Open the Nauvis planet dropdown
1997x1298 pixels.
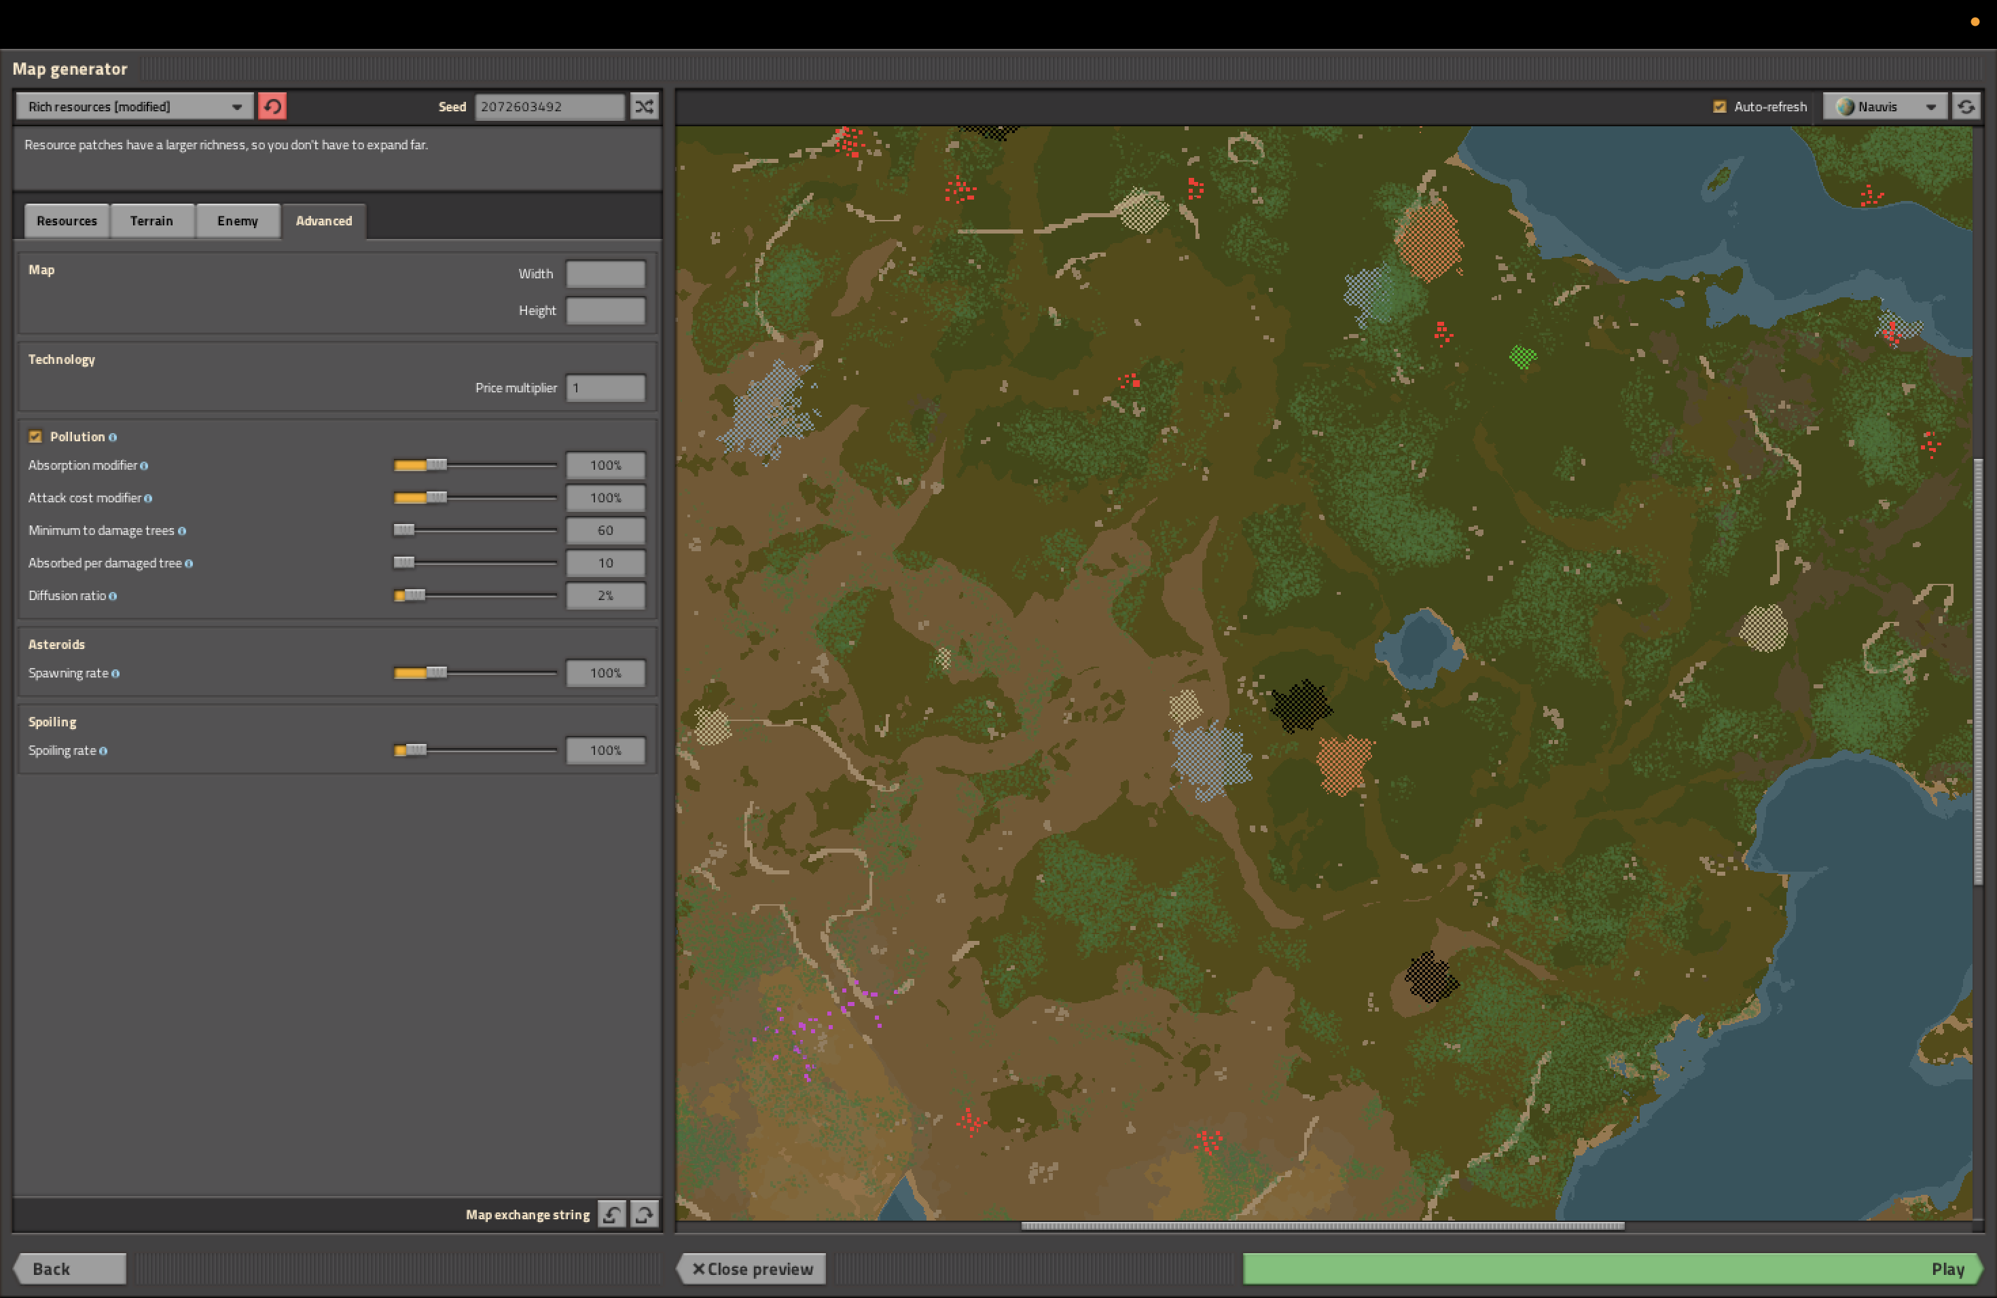coord(1884,107)
